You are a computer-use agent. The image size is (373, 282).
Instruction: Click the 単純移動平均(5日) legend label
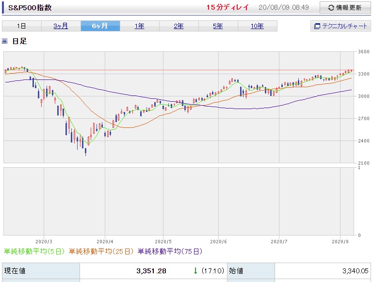[34, 251]
